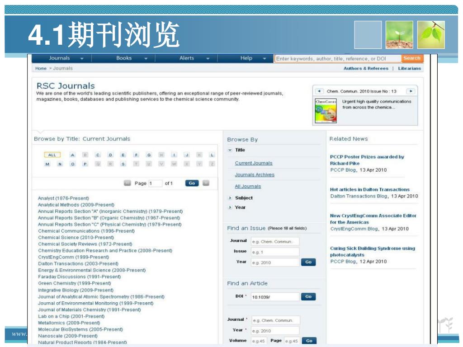This screenshot has height=347, width=463.
Task: Expand the dropdown arrow beside Books
Action: pyautogui.click(x=146, y=59)
